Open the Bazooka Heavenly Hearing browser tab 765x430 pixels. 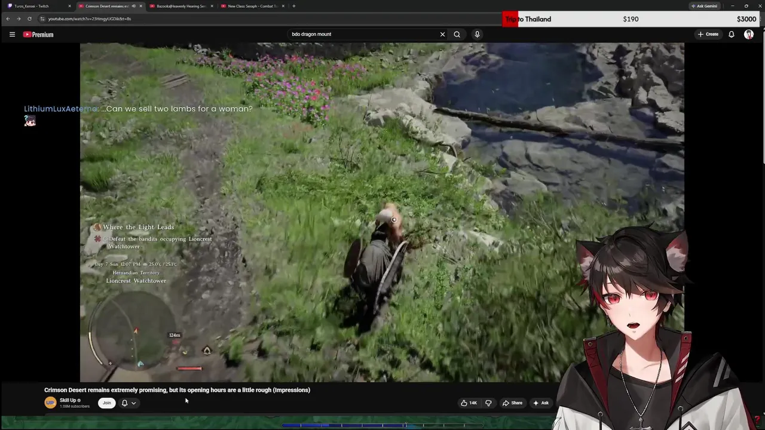click(180, 6)
